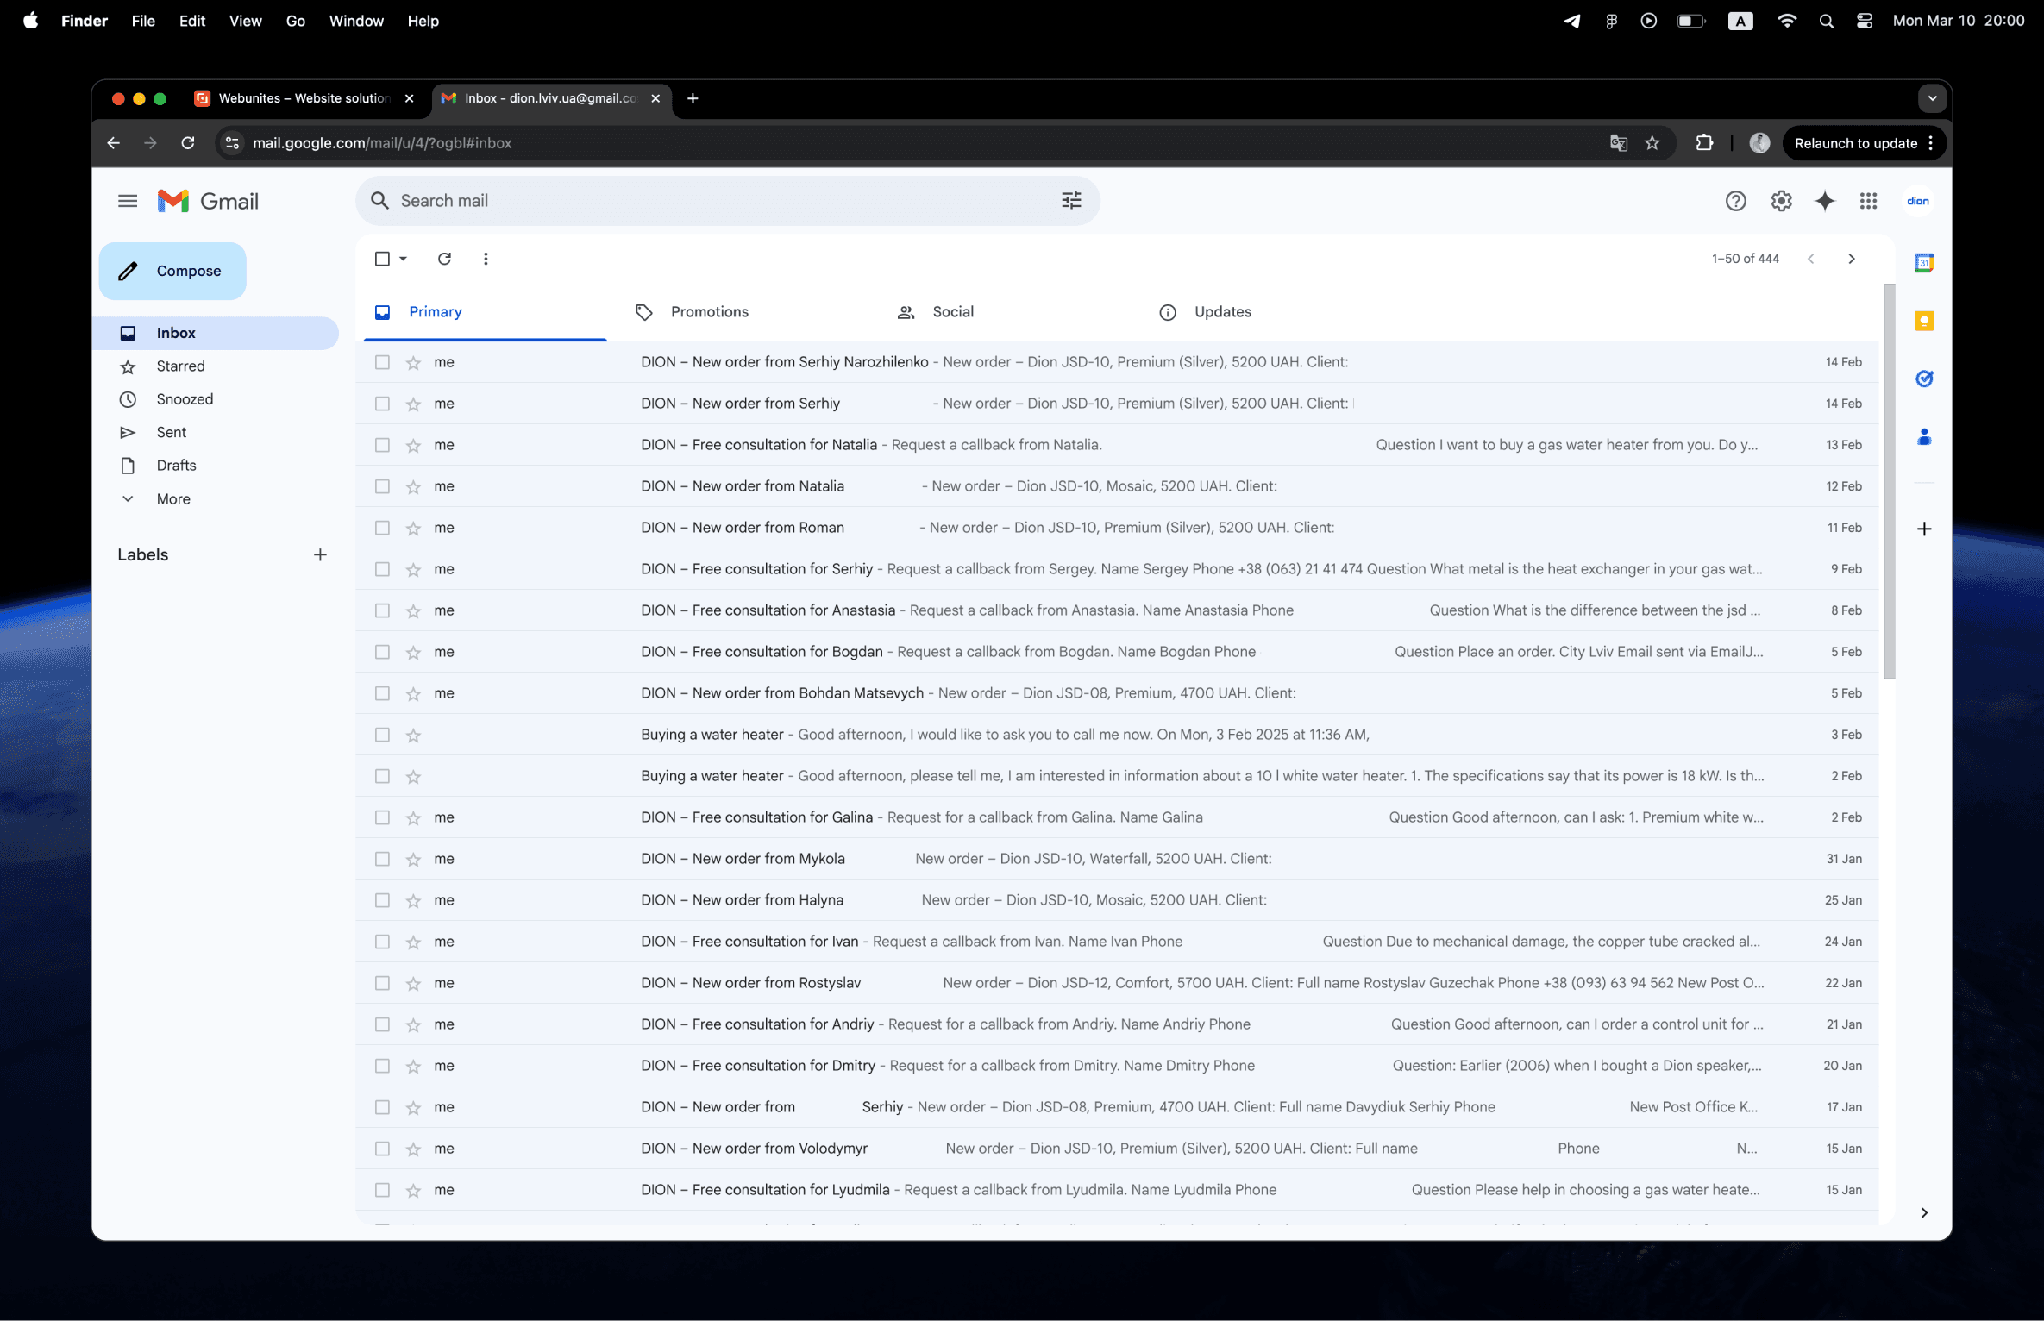Expand More in the left sidebar

click(x=172, y=499)
